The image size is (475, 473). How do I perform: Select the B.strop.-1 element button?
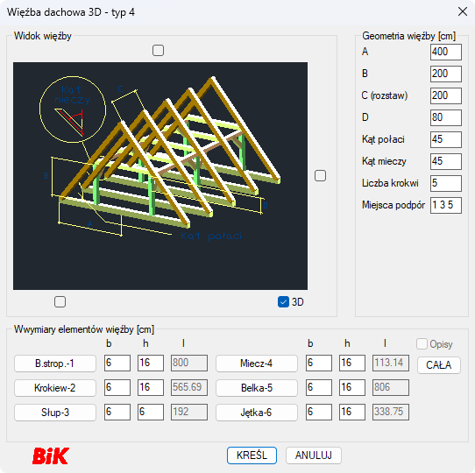pos(55,364)
